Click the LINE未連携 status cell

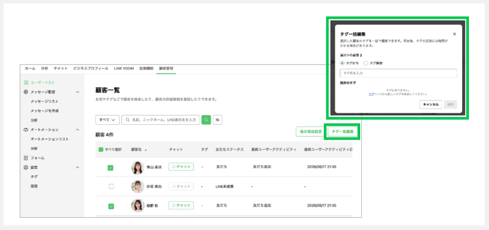pos(225,187)
